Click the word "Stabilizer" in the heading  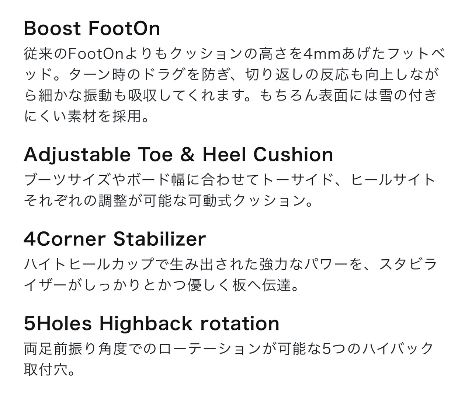pos(159,239)
